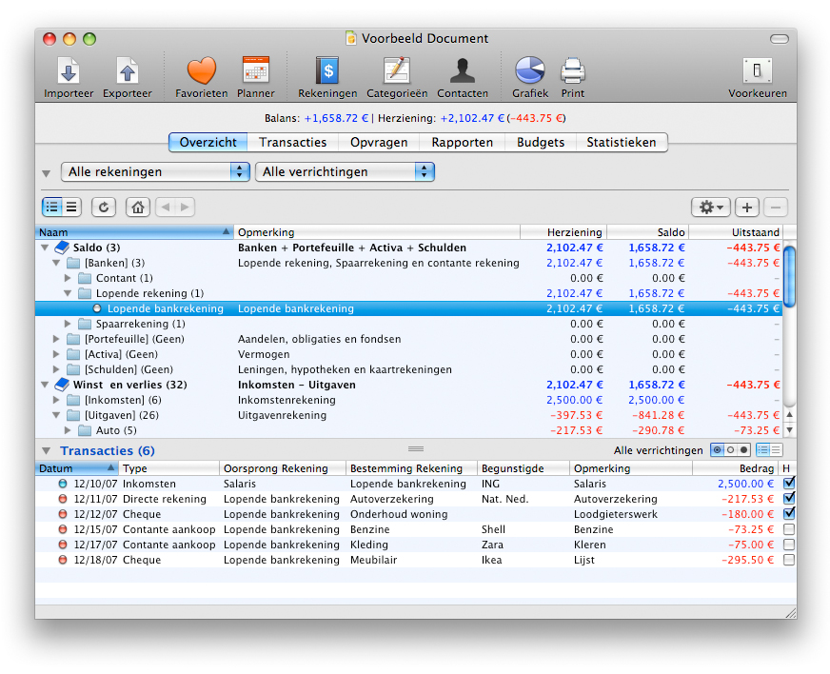This screenshot has width=830, height=674.
Task: Expand the Spaarrekening (1) folder
Action: (x=69, y=324)
